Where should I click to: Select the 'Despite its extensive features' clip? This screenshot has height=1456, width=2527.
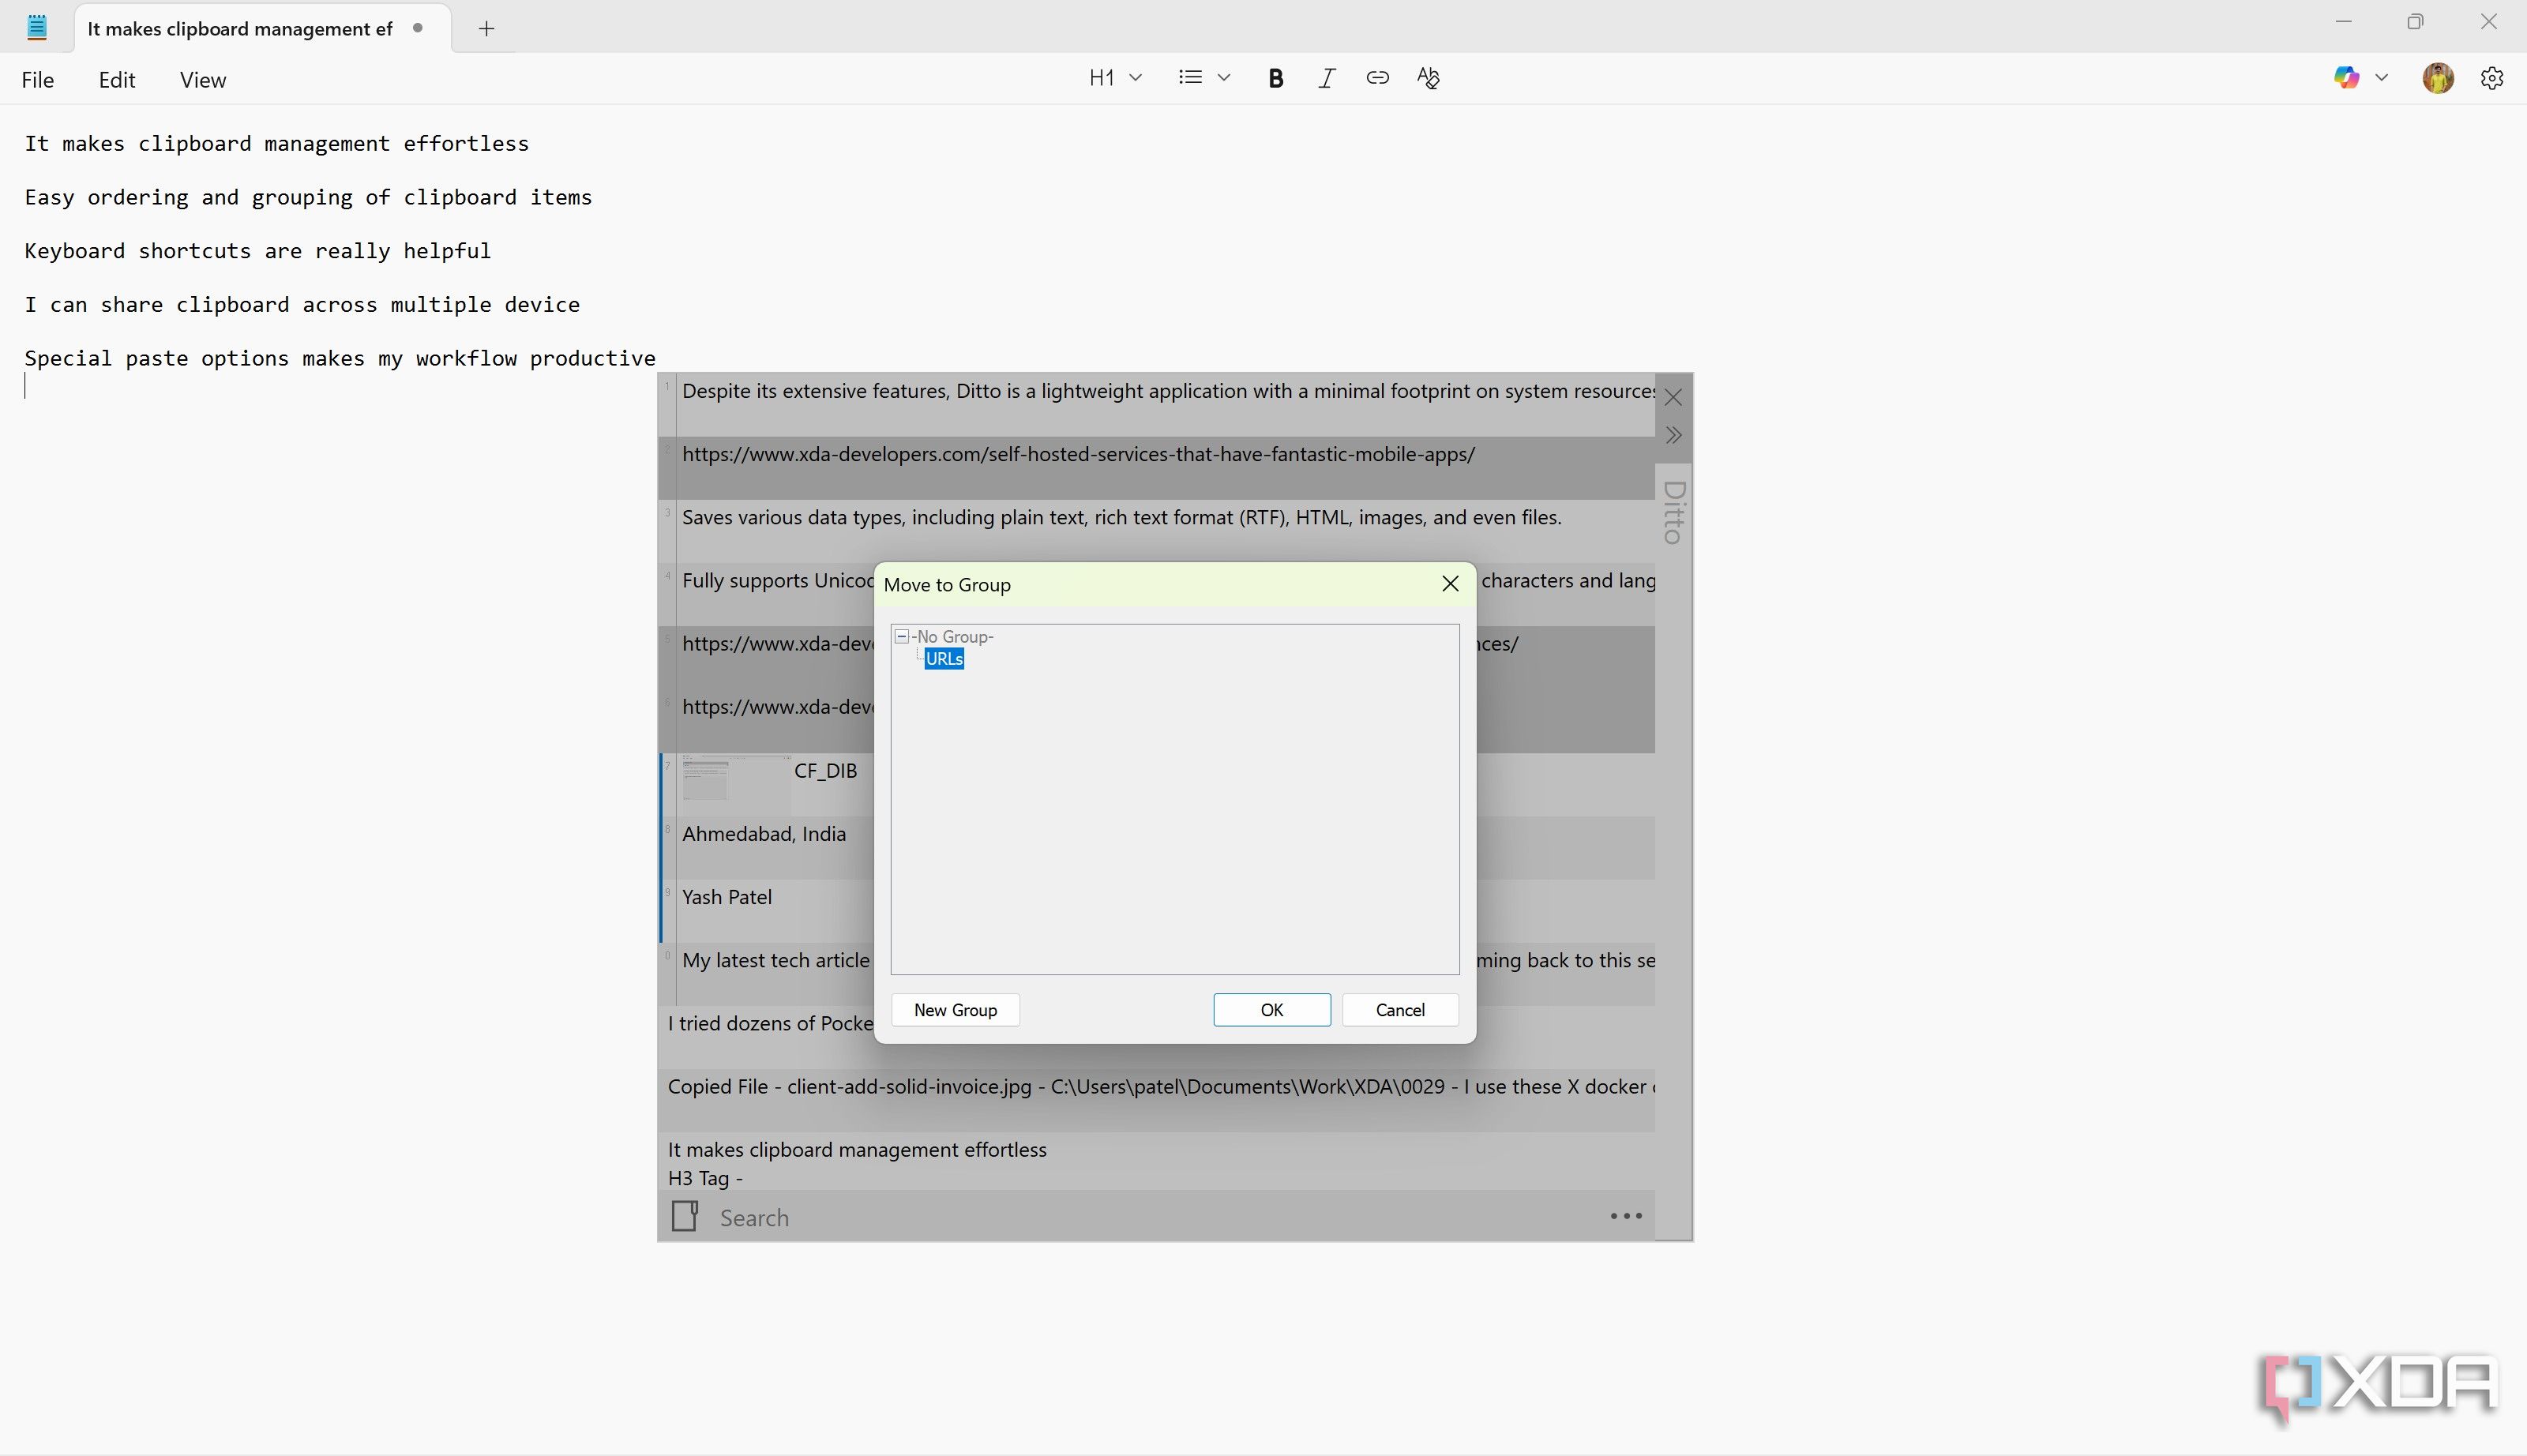tap(1156, 404)
